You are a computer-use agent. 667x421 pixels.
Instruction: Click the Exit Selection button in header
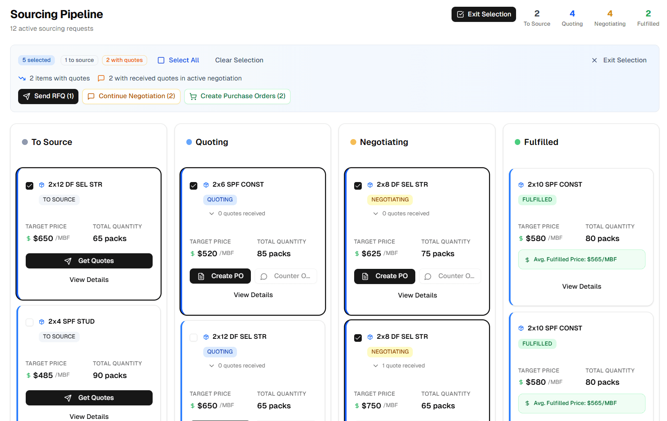[484, 14]
